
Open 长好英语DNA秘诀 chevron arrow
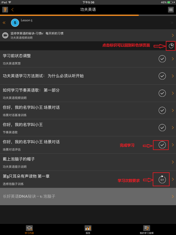click(173, 197)
